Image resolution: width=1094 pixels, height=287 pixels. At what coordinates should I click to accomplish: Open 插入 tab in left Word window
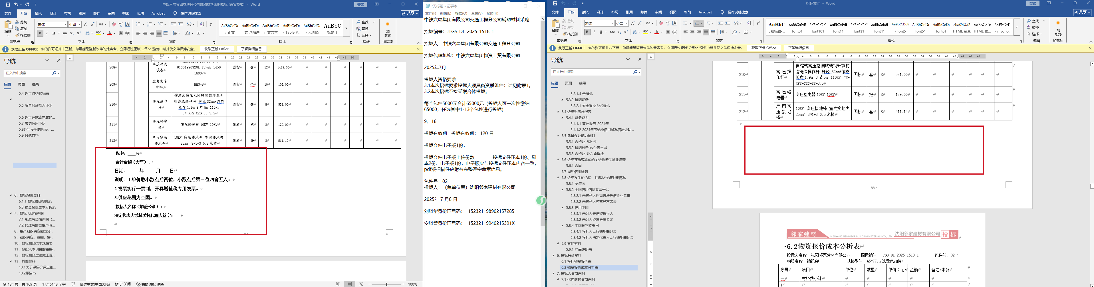(x=38, y=13)
